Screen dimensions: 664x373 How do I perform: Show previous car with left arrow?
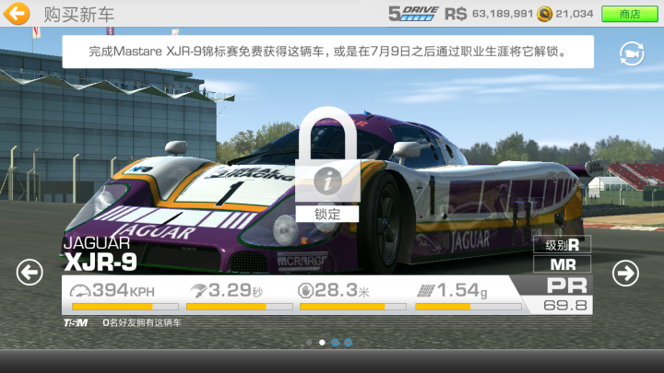[x=30, y=273]
